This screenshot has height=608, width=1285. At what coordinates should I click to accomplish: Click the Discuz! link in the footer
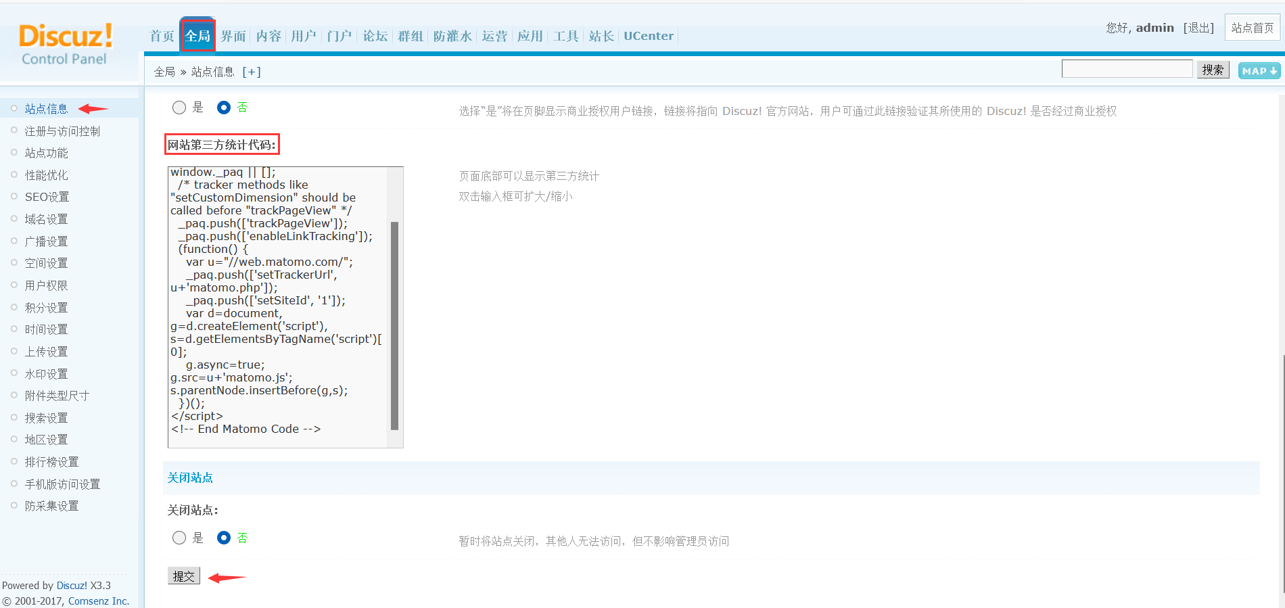point(72,586)
